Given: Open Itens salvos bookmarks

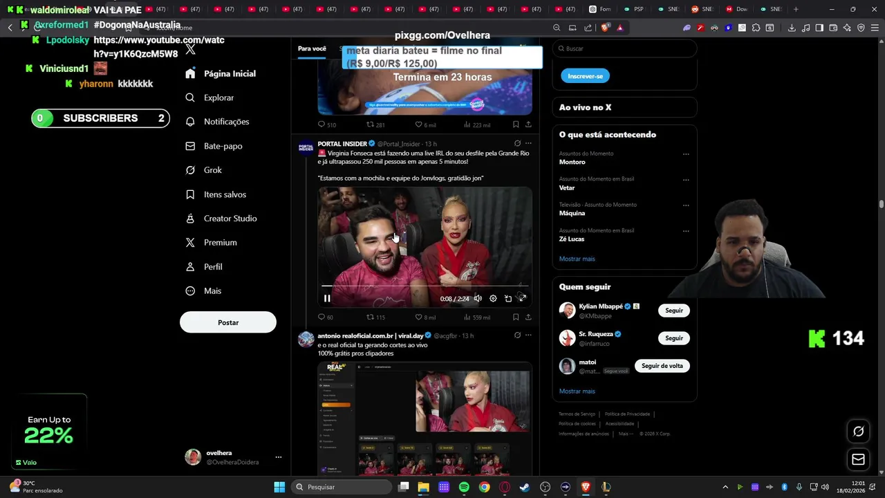Looking at the screenshot, I should click(216, 194).
